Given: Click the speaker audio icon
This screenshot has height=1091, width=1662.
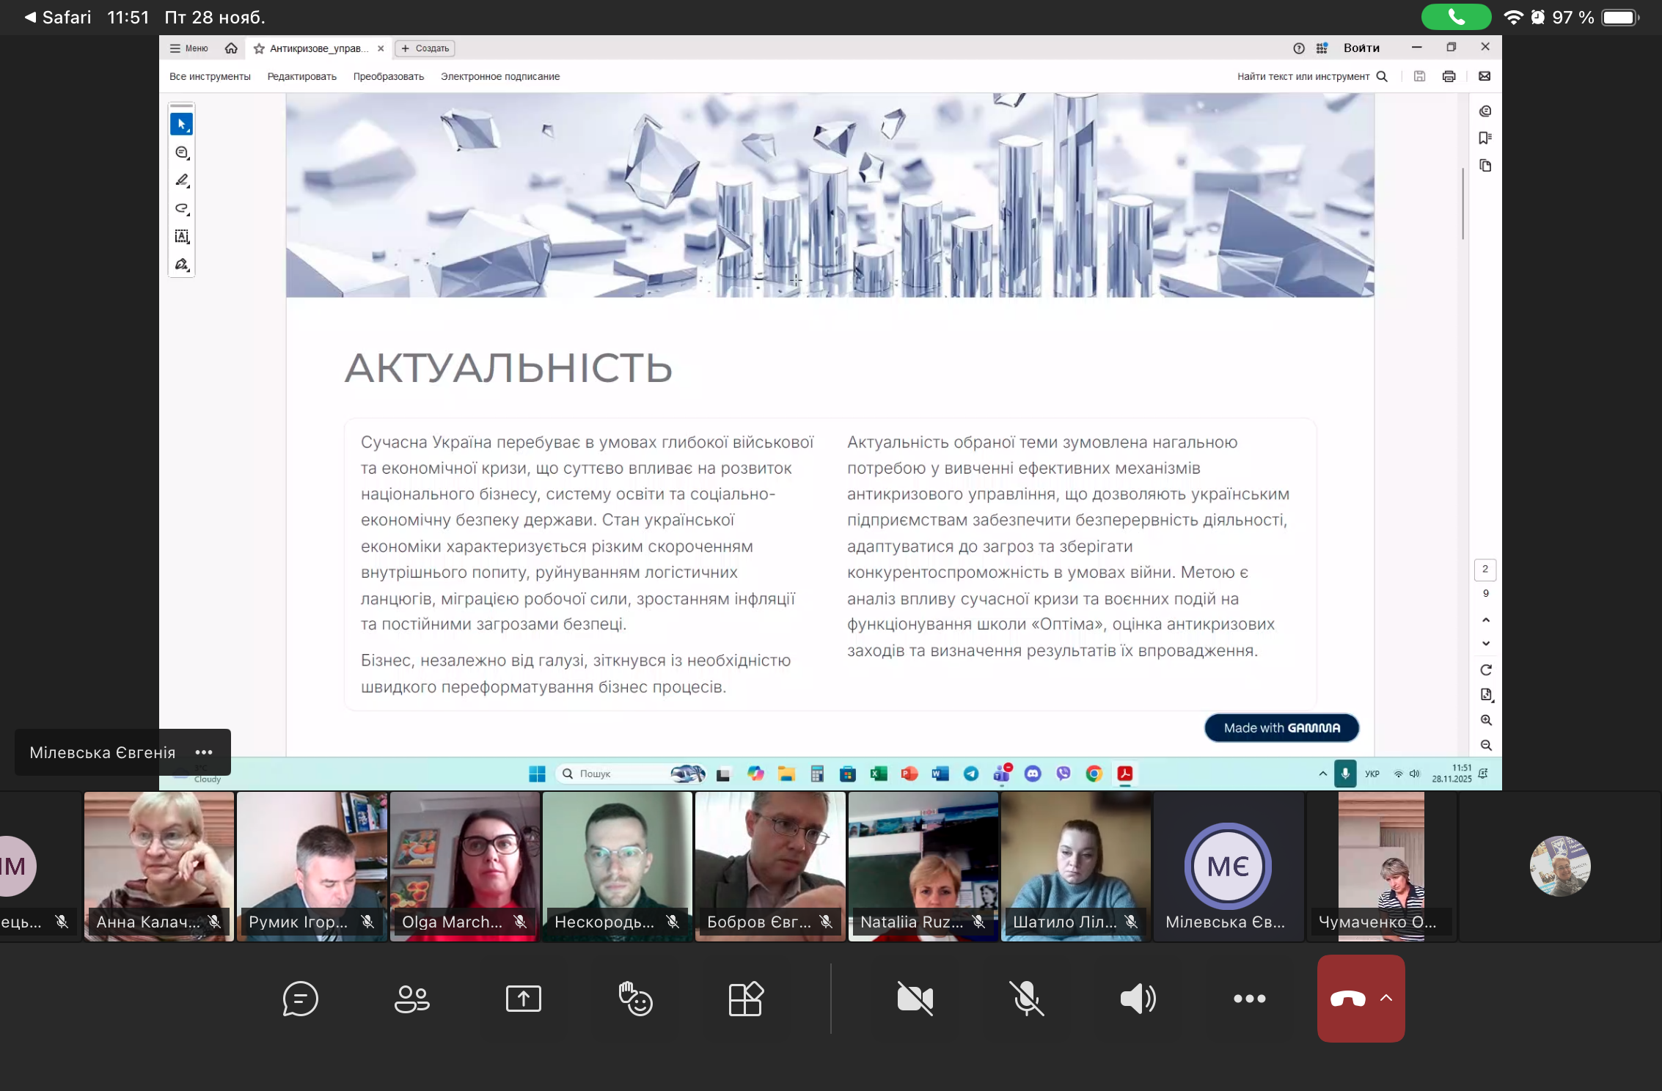Looking at the screenshot, I should (x=1138, y=998).
